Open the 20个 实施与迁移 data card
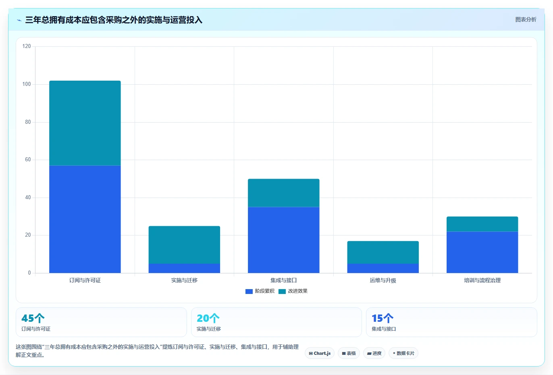 (x=276, y=322)
